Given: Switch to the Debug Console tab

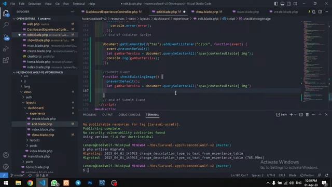Looking at the screenshot, I should [x=129, y=115].
